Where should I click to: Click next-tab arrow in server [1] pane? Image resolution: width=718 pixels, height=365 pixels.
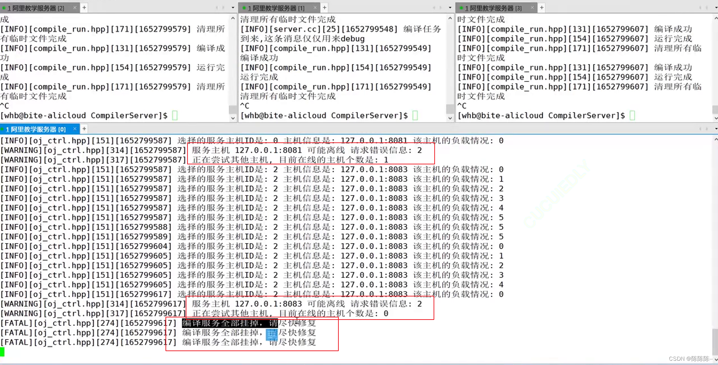(440, 7)
